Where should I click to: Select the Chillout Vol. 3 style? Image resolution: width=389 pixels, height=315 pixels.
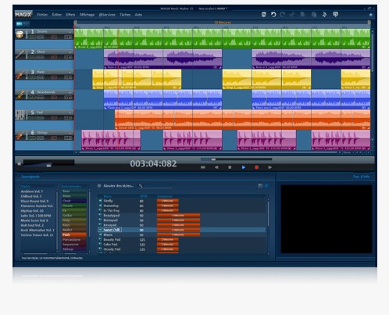pos(31,196)
